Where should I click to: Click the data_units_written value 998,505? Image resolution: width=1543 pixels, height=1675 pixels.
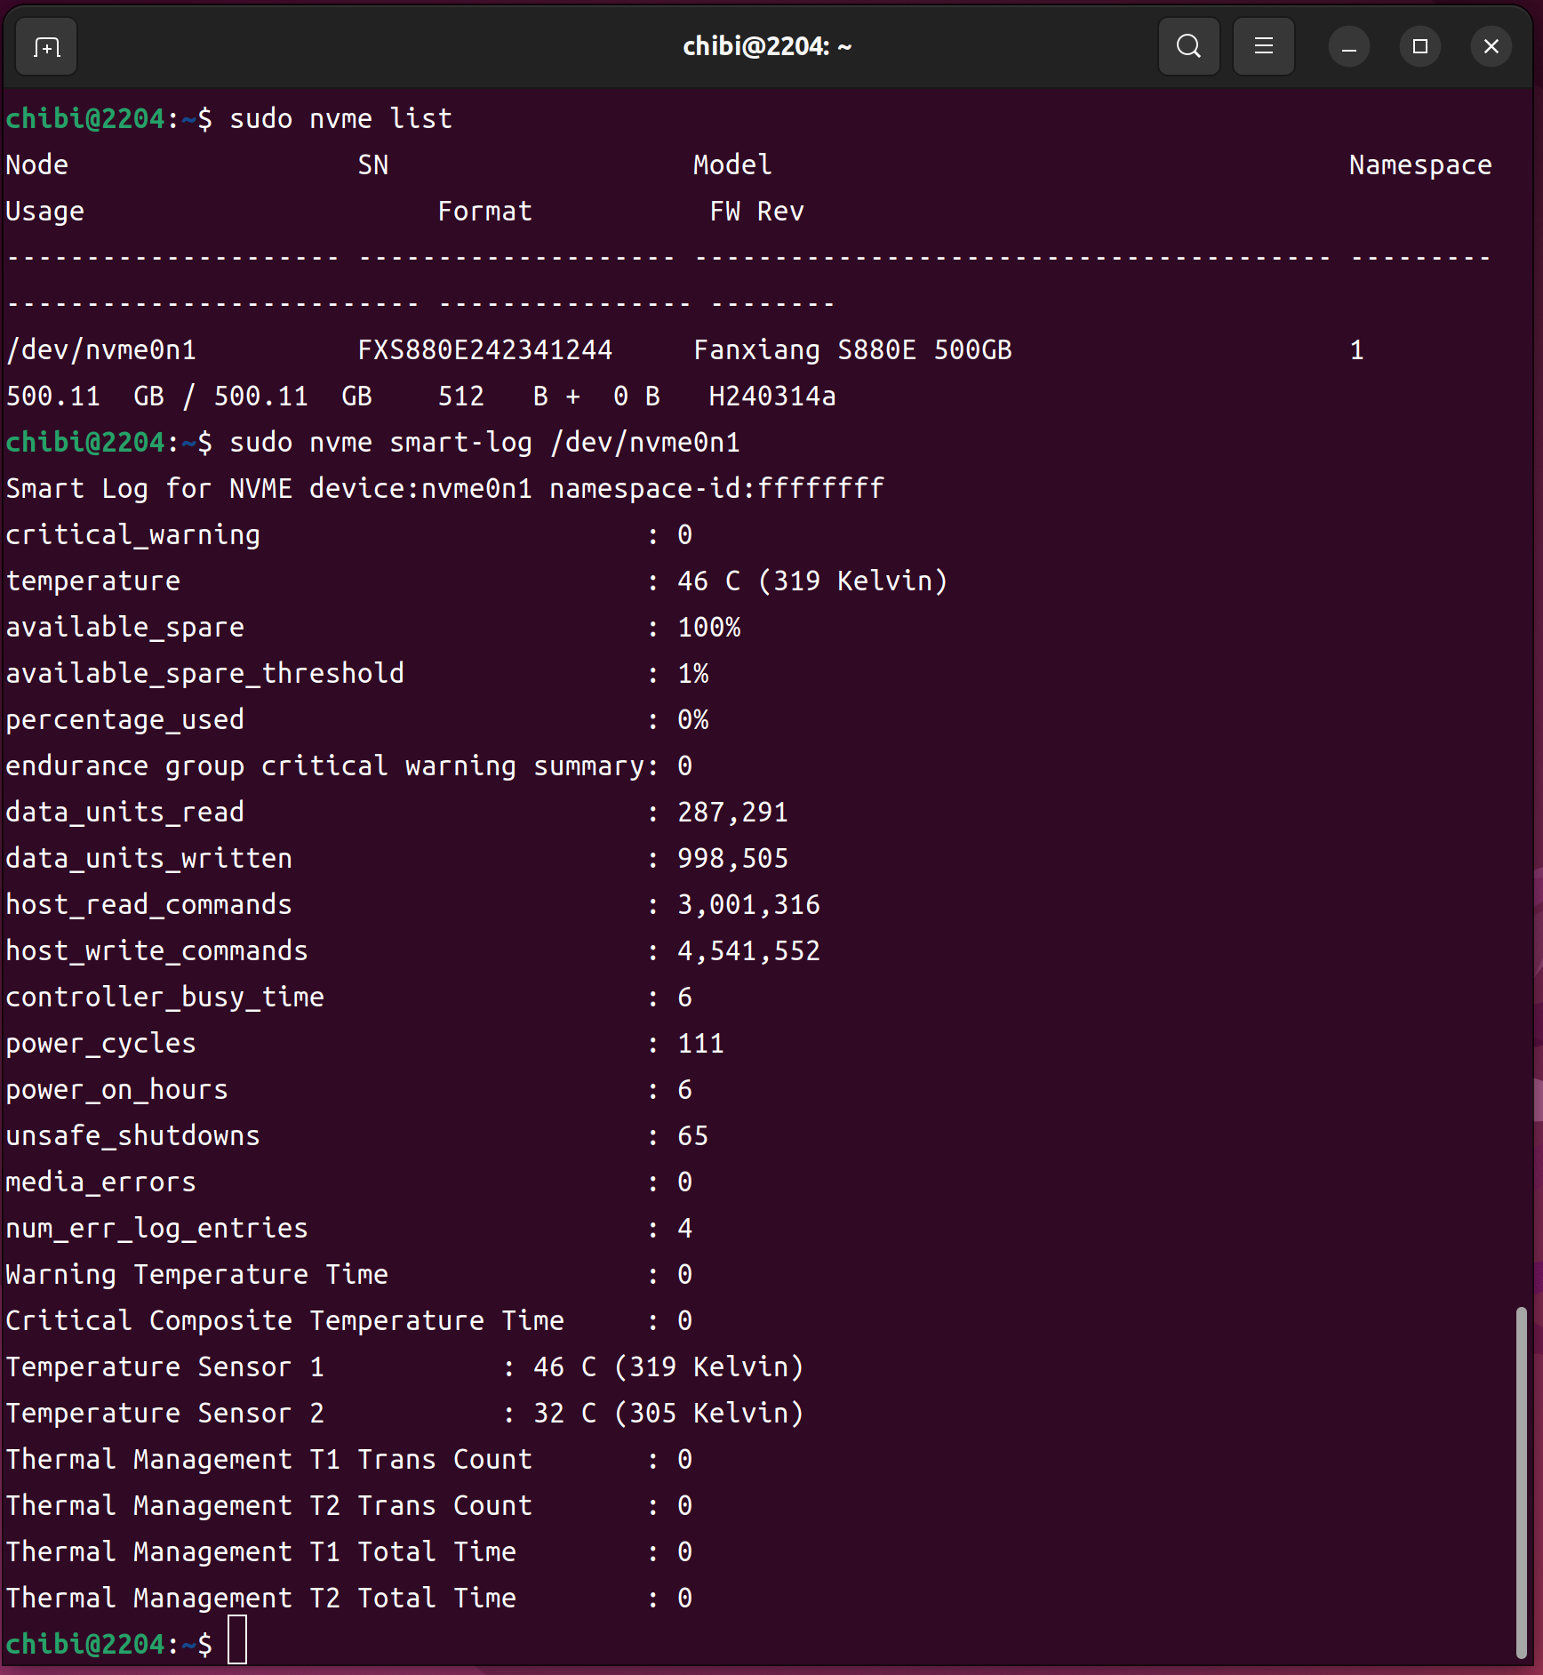coord(732,859)
